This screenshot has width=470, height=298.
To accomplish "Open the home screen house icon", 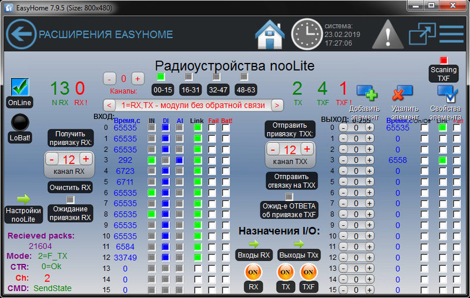I will 270,35.
